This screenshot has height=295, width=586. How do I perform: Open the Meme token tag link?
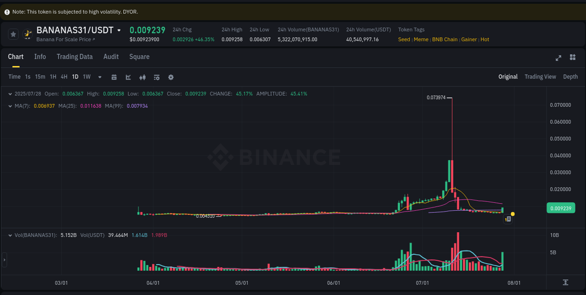(x=421, y=39)
